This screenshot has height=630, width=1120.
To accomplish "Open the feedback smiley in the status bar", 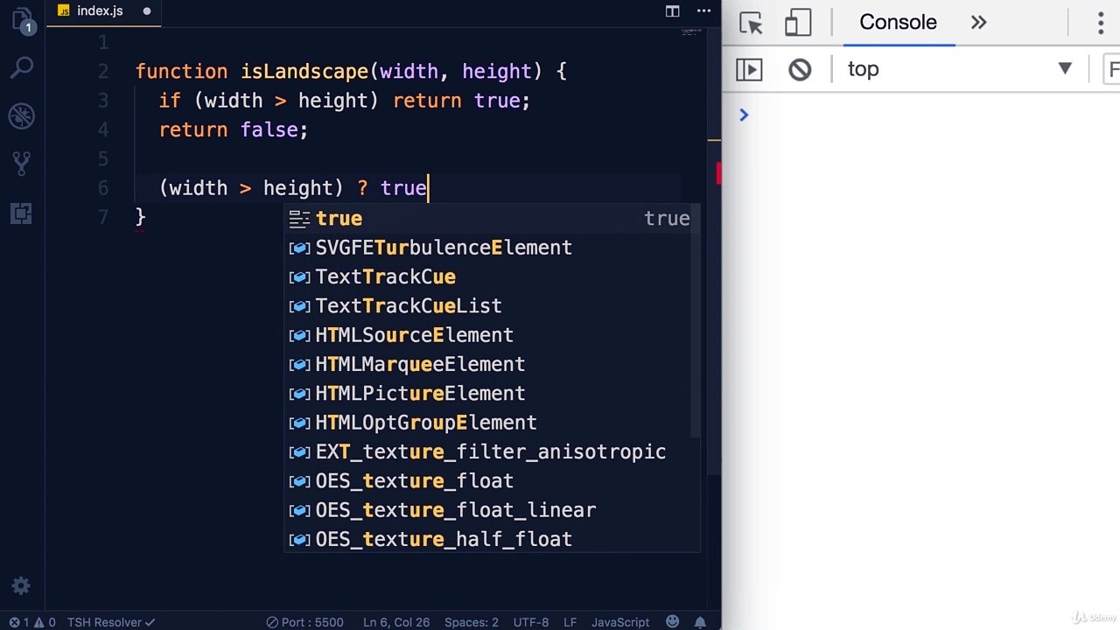I will pyautogui.click(x=673, y=622).
